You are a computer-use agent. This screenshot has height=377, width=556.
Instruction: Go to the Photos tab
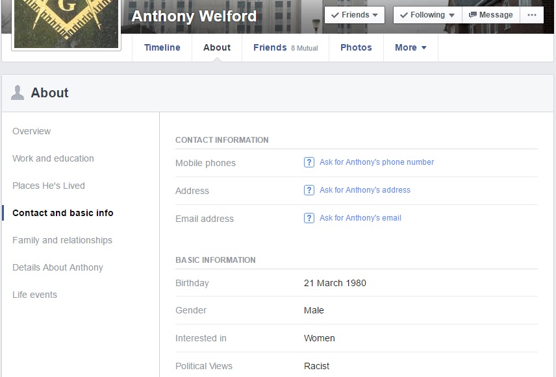[x=356, y=47]
